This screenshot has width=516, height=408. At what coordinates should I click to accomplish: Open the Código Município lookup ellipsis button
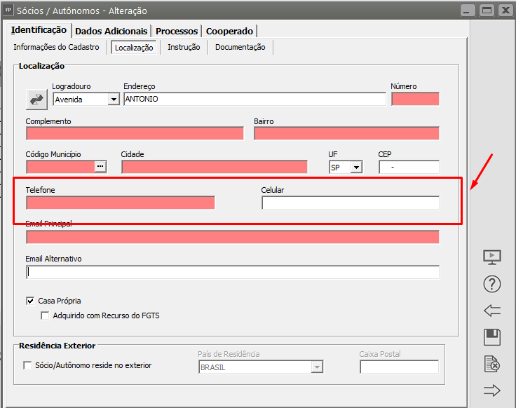point(100,166)
